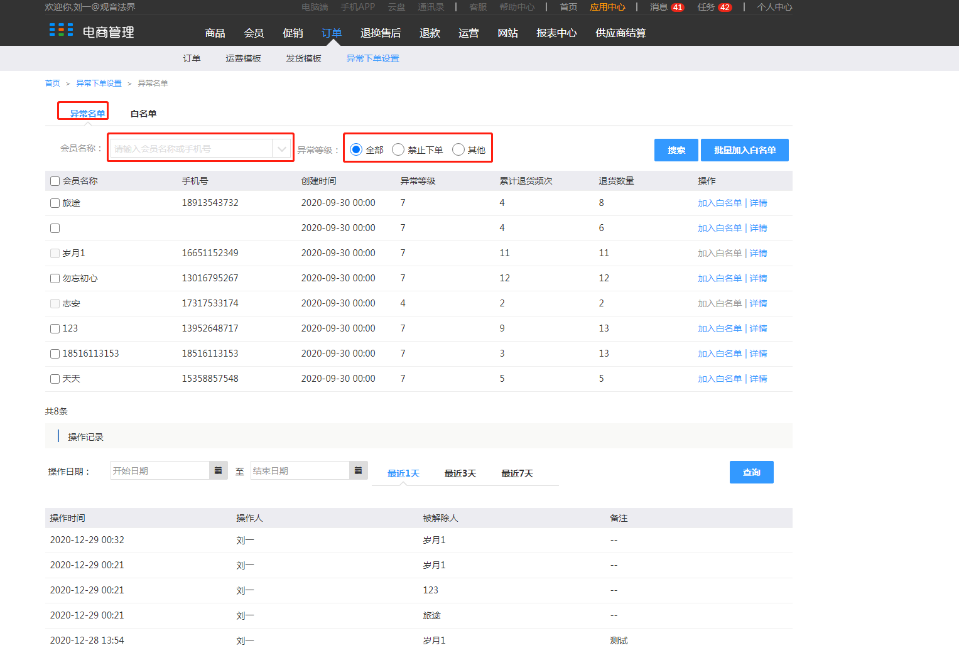Click the 异常下单设置 breadcrumb link

[99, 83]
